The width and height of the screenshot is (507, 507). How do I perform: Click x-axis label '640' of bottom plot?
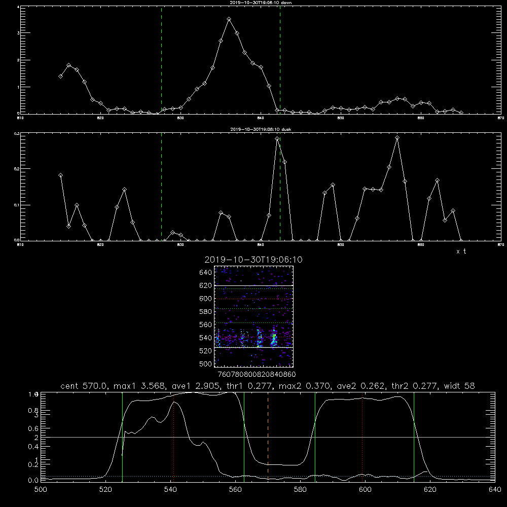tap(495, 490)
